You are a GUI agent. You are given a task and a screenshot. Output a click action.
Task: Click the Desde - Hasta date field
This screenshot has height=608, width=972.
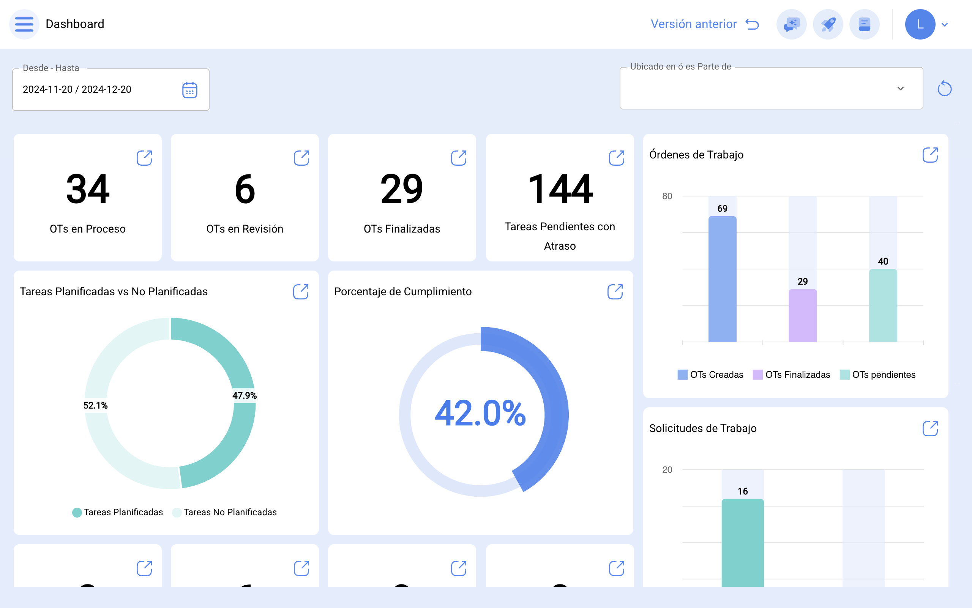pyautogui.click(x=96, y=90)
